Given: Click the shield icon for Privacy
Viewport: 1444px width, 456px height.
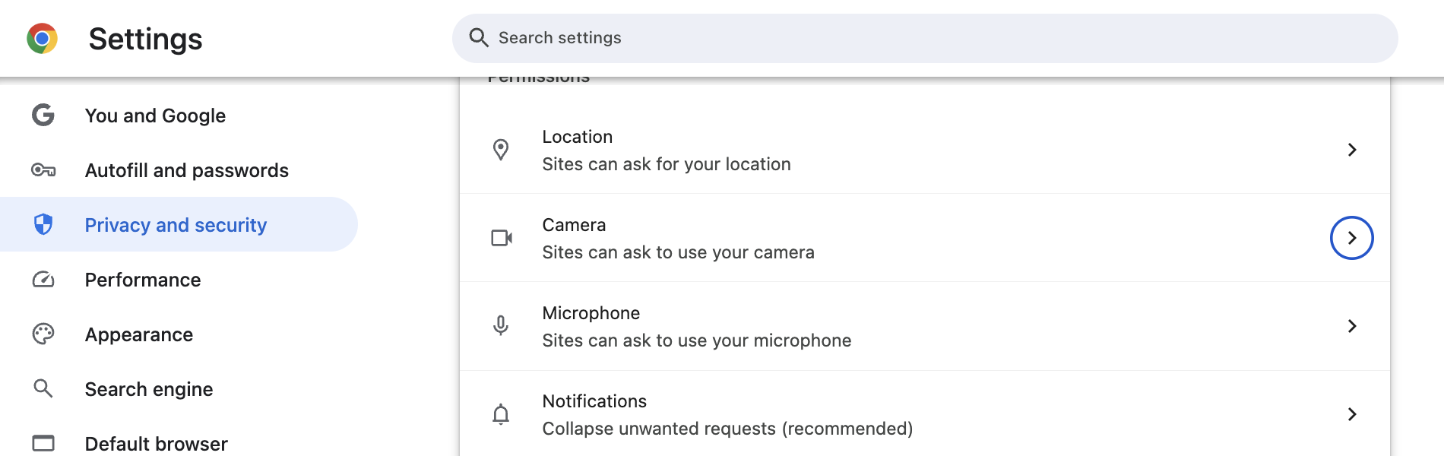Looking at the screenshot, I should pyautogui.click(x=43, y=224).
